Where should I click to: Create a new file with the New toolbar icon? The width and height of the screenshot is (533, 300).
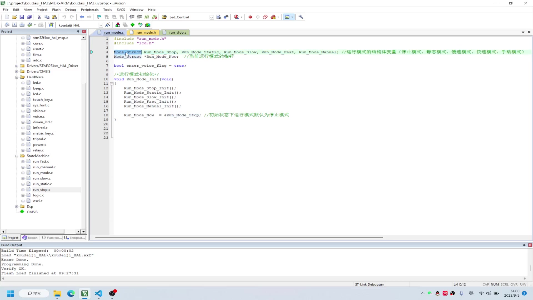click(7, 17)
